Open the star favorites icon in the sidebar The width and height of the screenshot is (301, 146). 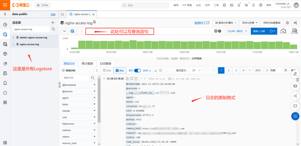[x=5, y=93]
